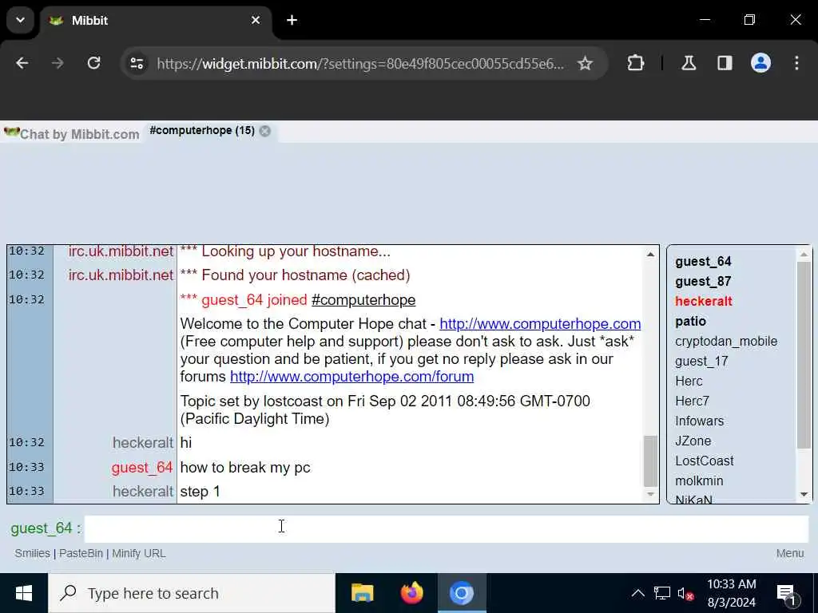Open the Chrome three-dot menu
Viewport: 818px width, 613px height.
pos(796,63)
